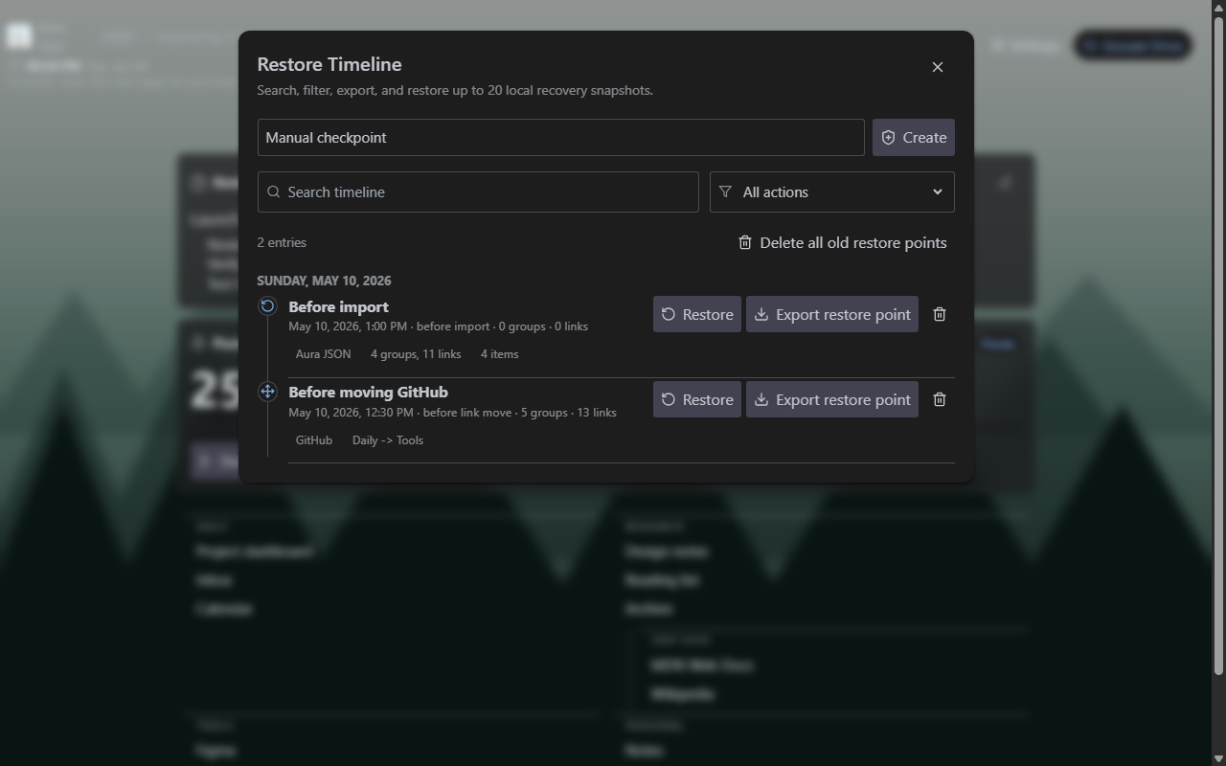Export the Before import restore point
Viewport: 1226px width, 766px height.
pos(831,314)
